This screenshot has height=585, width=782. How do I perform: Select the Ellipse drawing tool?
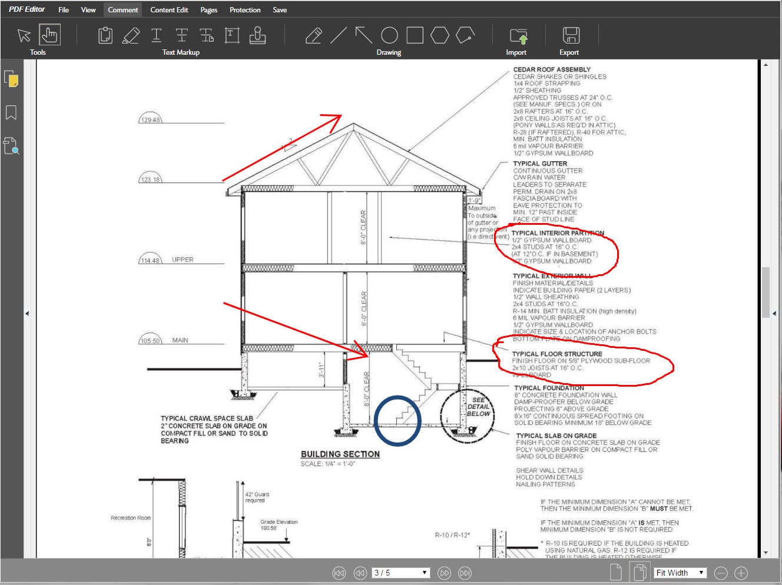[x=389, y=35]
